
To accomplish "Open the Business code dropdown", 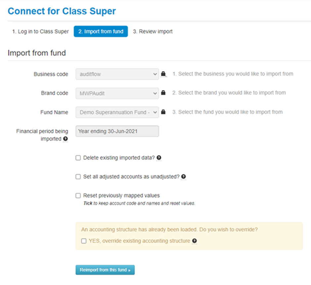I will [x=117, y=74].
